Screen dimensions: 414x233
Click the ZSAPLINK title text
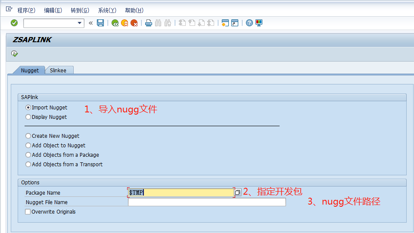tap(32, 40)
